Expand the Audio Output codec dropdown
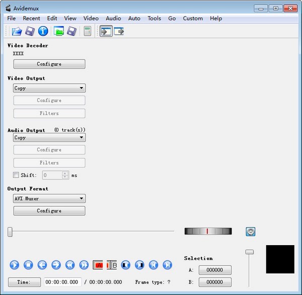 coord(49,137)
